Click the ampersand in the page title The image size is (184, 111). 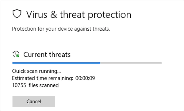(54, 14)
